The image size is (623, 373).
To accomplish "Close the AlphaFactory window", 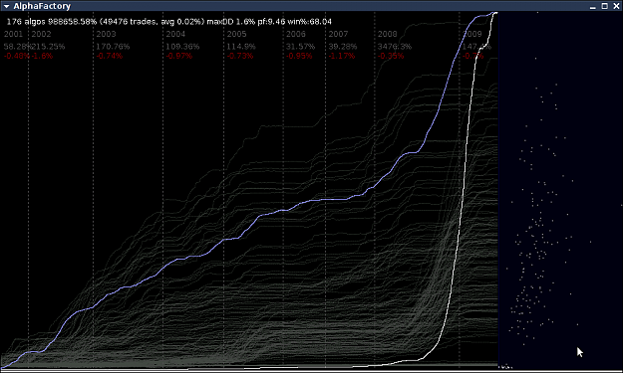I will click(x=616, y=6).
